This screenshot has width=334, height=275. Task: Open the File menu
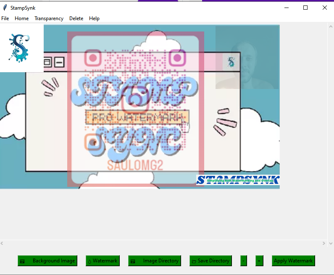5,18
